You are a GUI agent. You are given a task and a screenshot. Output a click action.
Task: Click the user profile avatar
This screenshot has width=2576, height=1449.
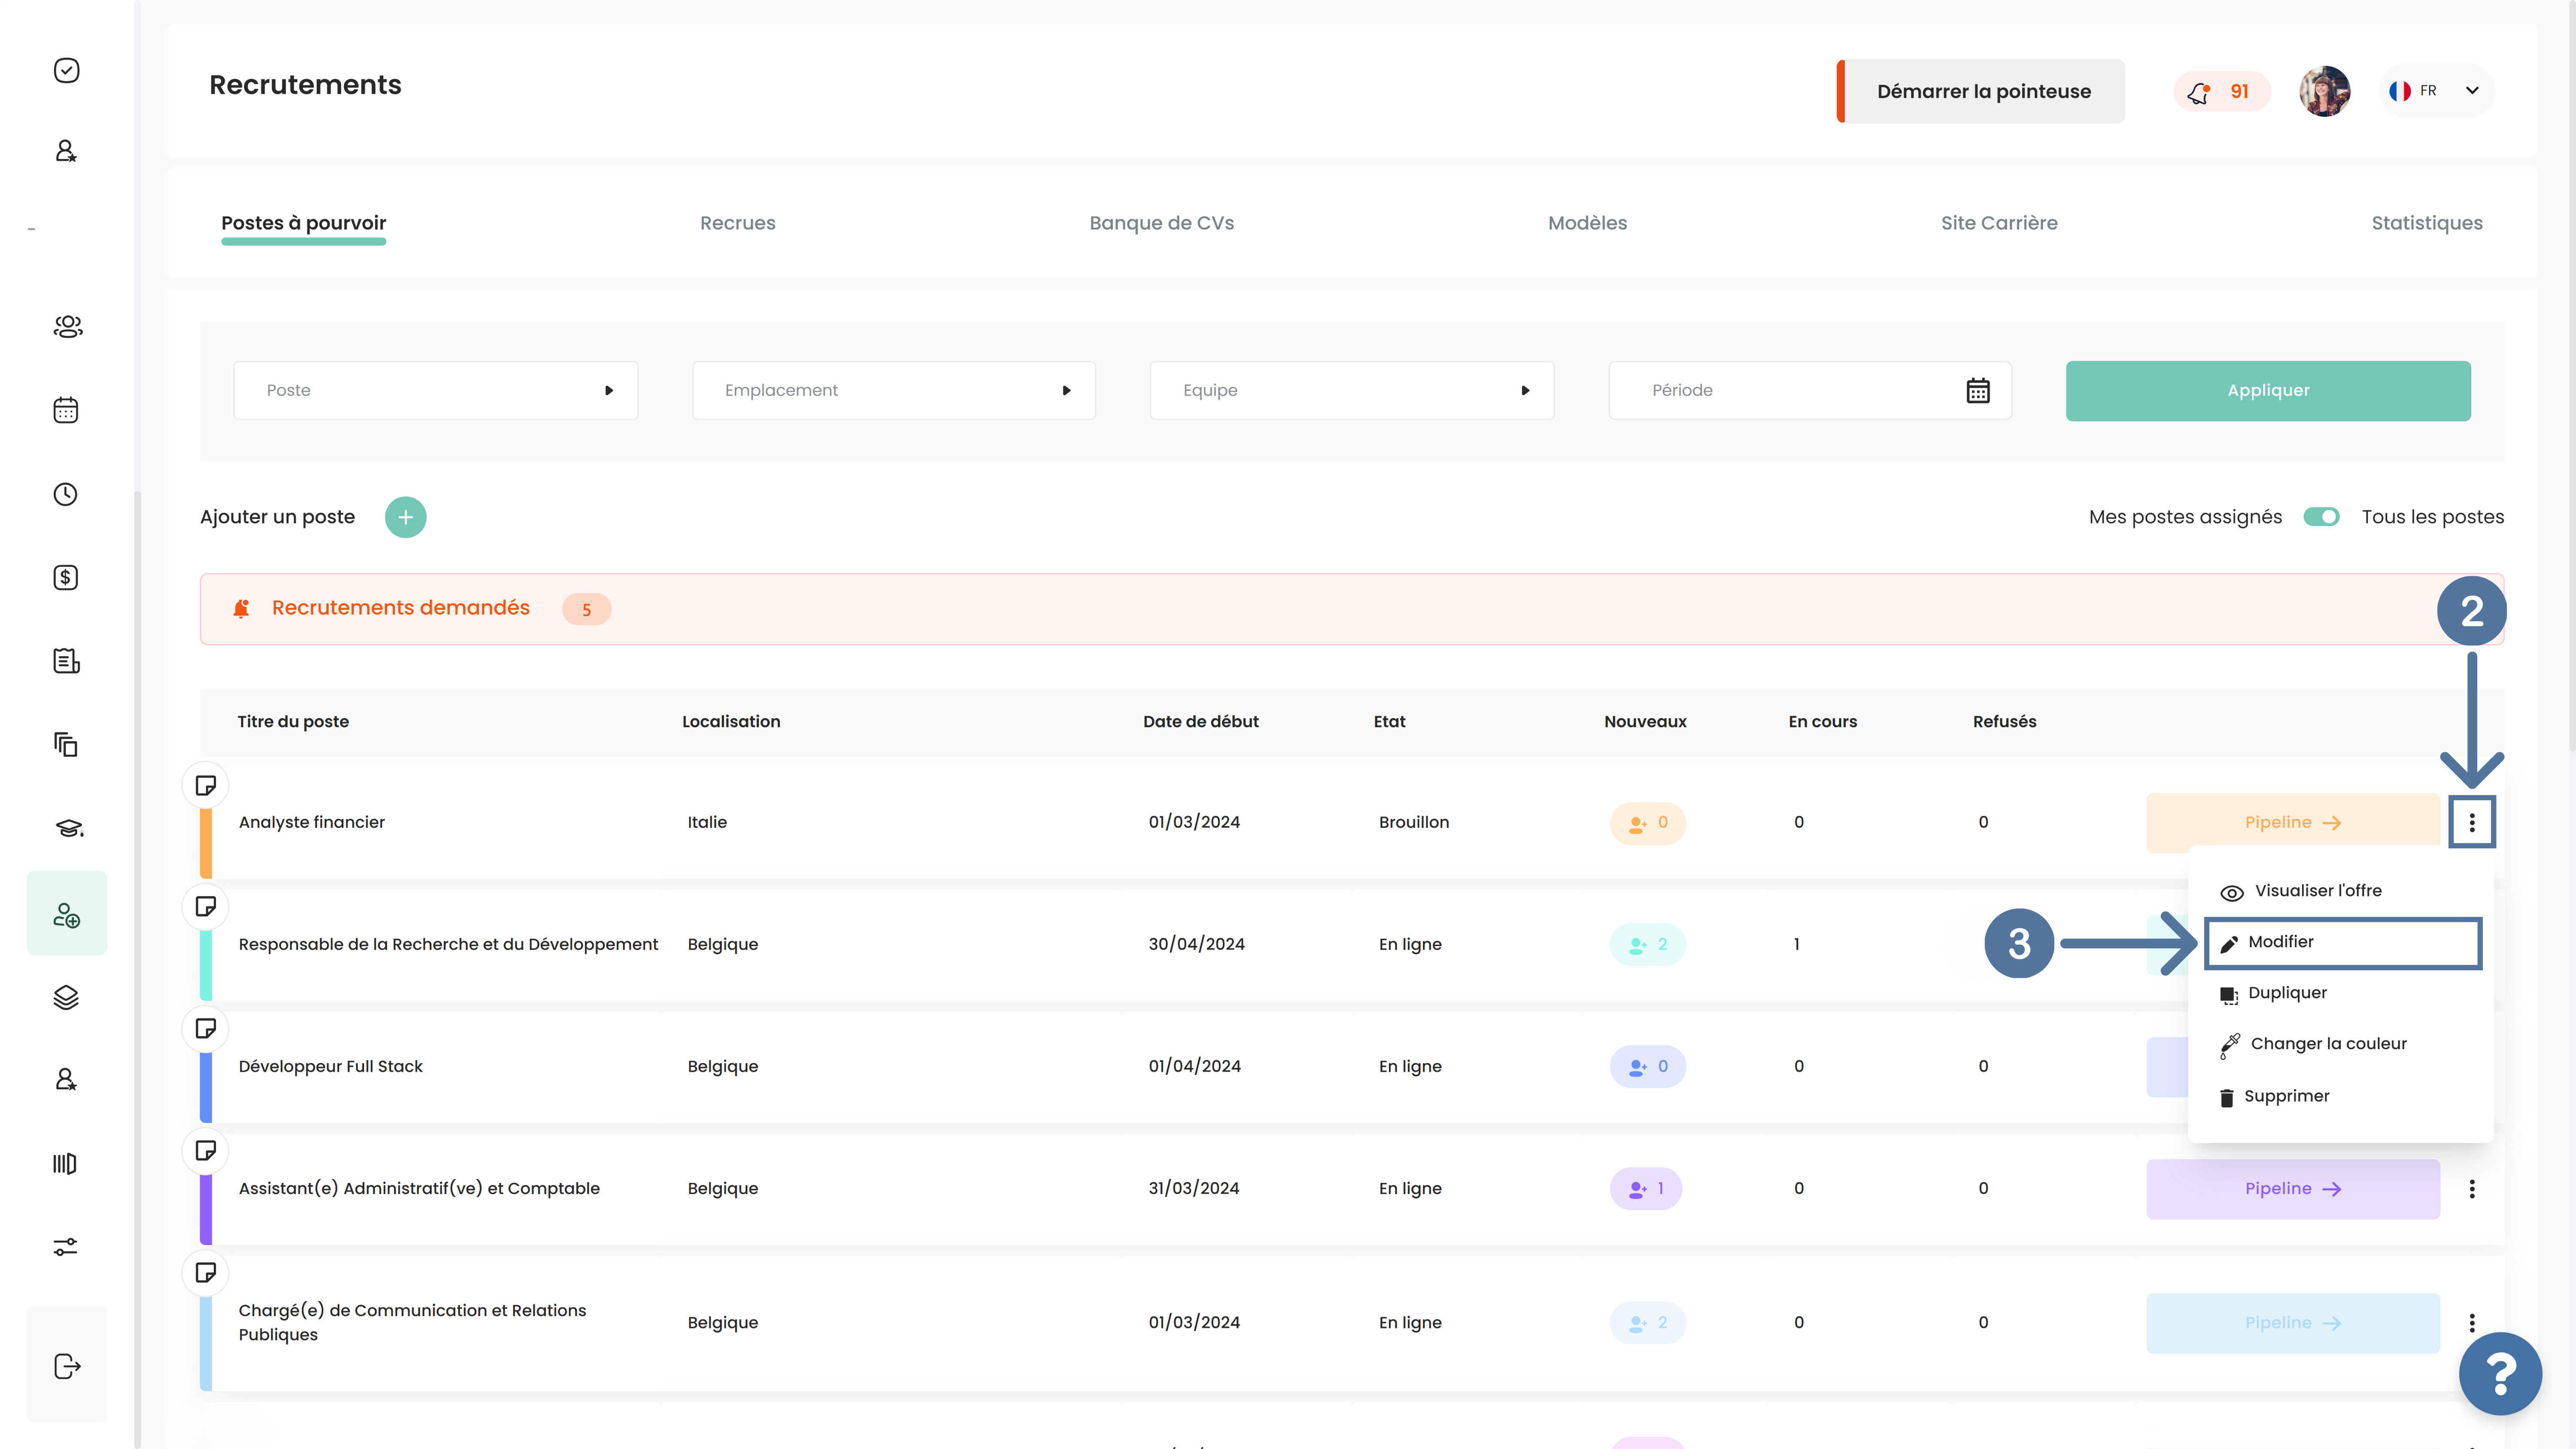(x=2324, y=91)
